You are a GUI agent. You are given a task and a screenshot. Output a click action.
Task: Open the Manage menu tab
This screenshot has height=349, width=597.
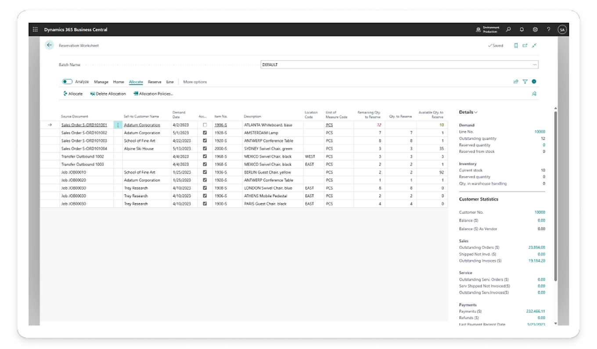[x=101, y=82]
